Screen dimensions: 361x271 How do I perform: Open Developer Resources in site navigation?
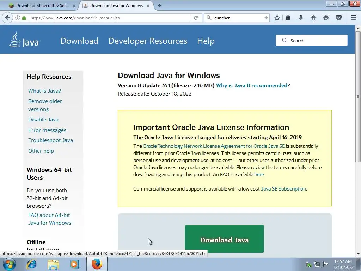[148, 41]
